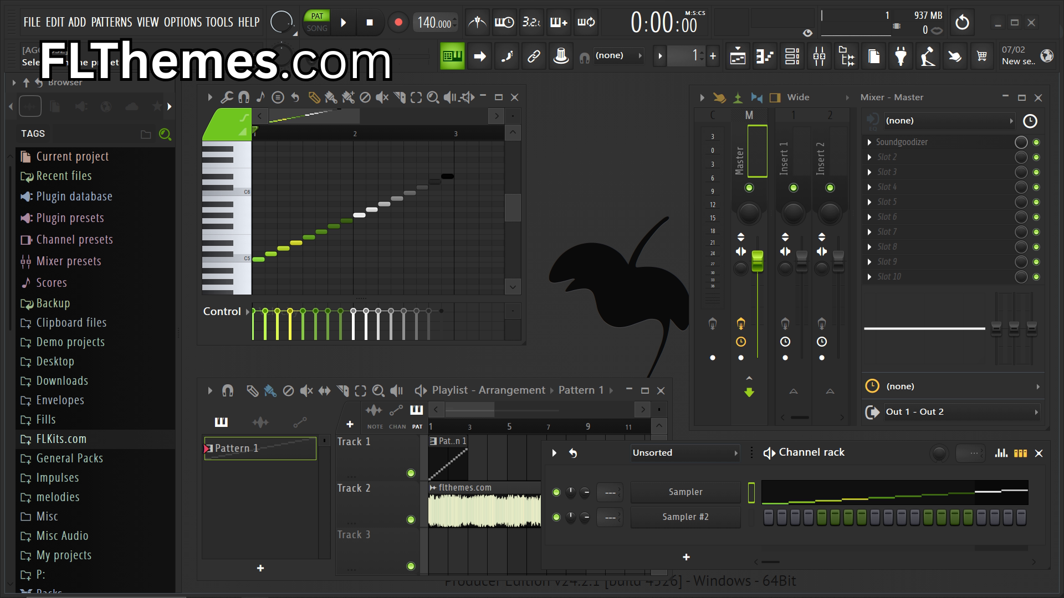This screenshot has height=598, width=1064.
Task: Open the Wide mixer layout dropdown
Action: pos(818,97)
